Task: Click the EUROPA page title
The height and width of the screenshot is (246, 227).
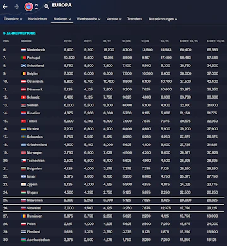Action: pos(62,5)
